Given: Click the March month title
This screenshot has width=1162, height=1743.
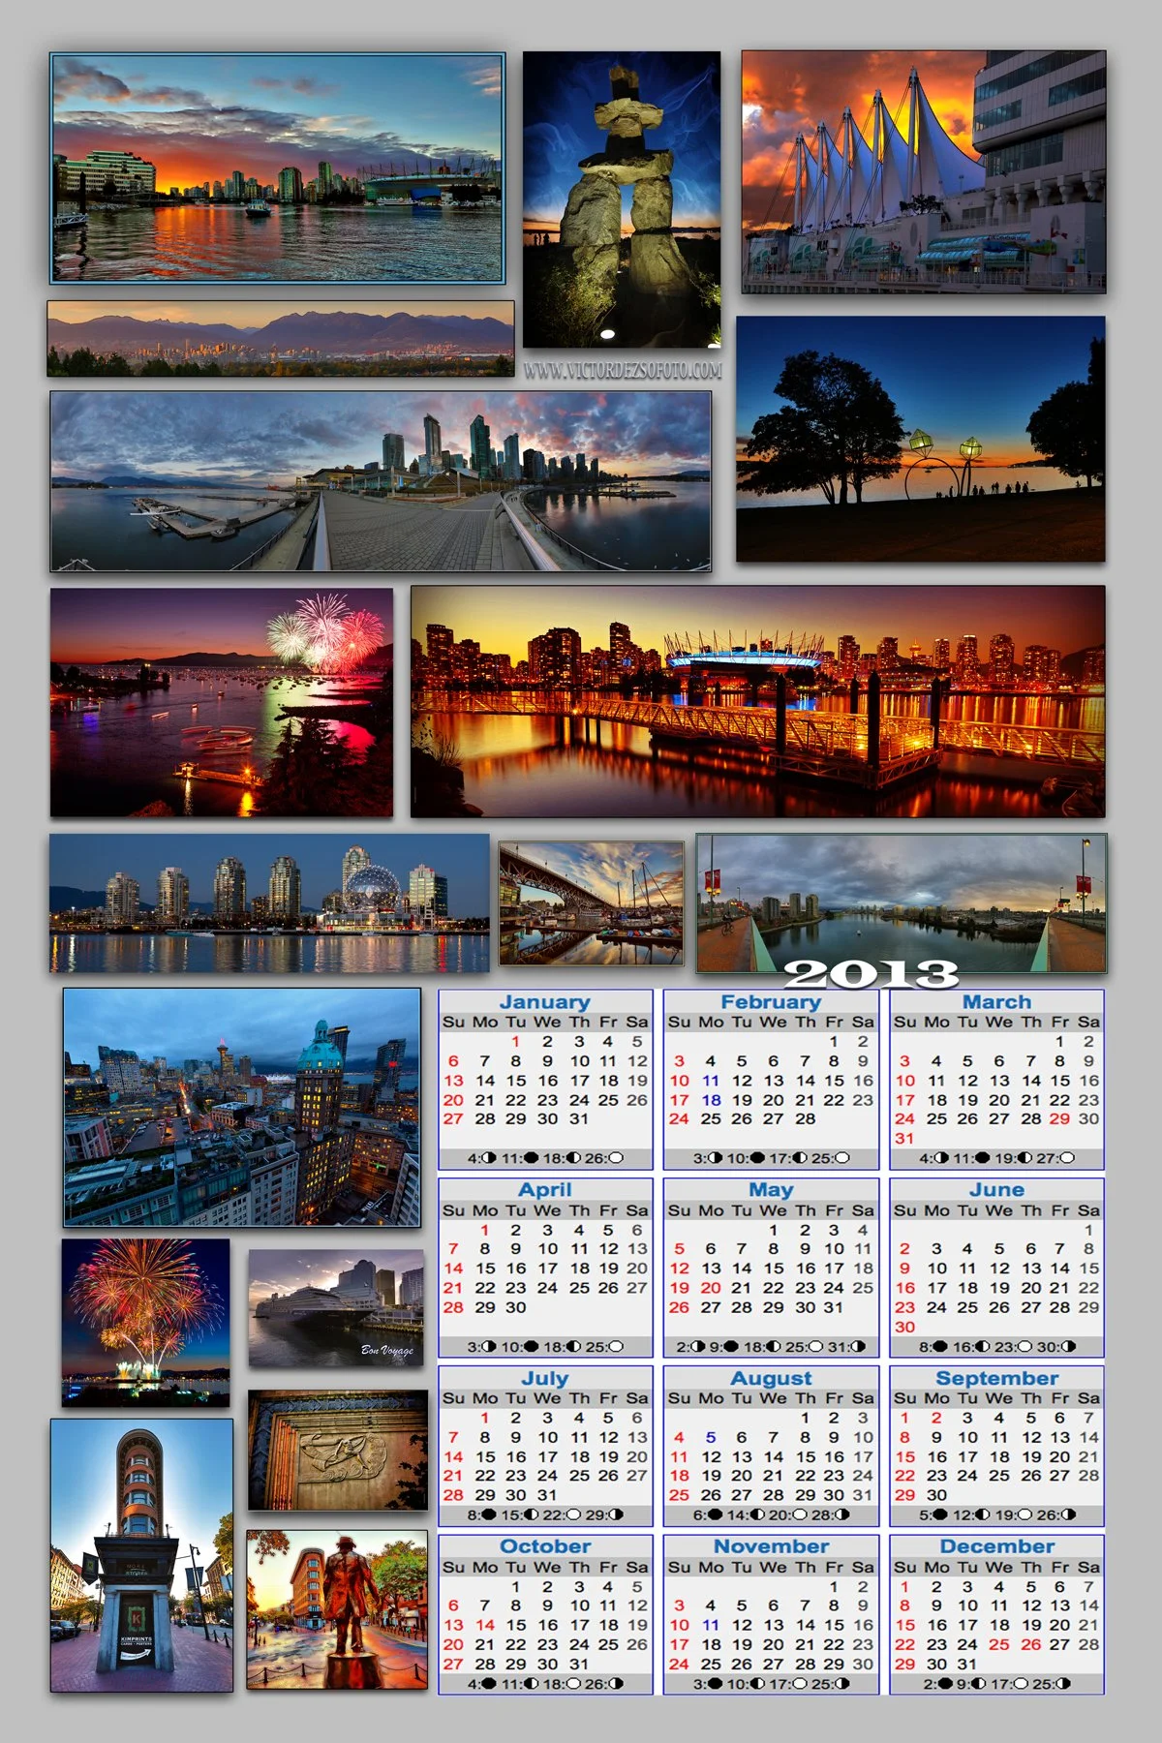Looking at the screenshot, I should pyautogui.click(x=997, y=1002).
